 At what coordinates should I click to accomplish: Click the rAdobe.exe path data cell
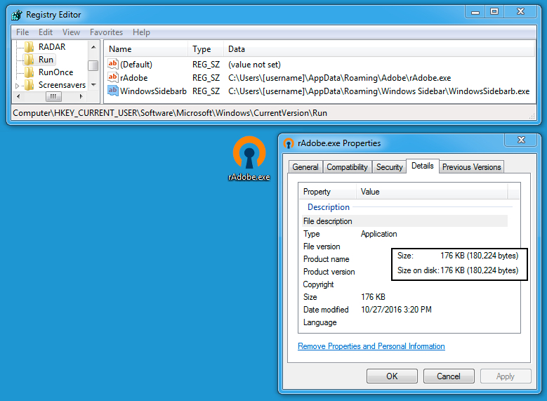(339, 78)
